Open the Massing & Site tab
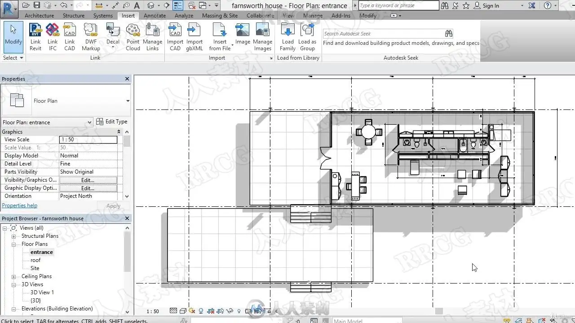This screenshot has width=575, height=323. pos(220,16)
